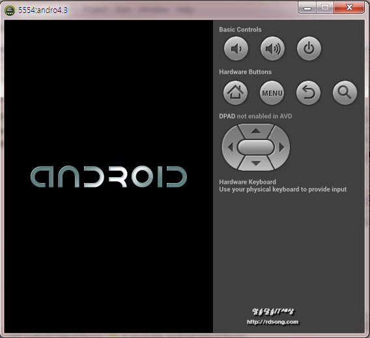The image size is (370, 338).
Task: Close the 5554:andro4.3 emulator window
Action: click(x=349, y=8)
